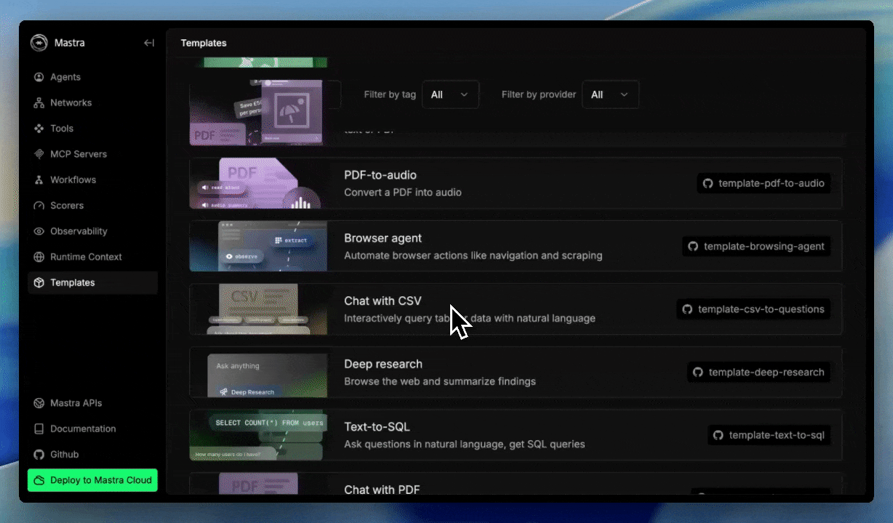The image size is (893, 523).
Task: Open Mastra APIs from the sidebar
Action: pyautogui.click(x=76, y=403)
